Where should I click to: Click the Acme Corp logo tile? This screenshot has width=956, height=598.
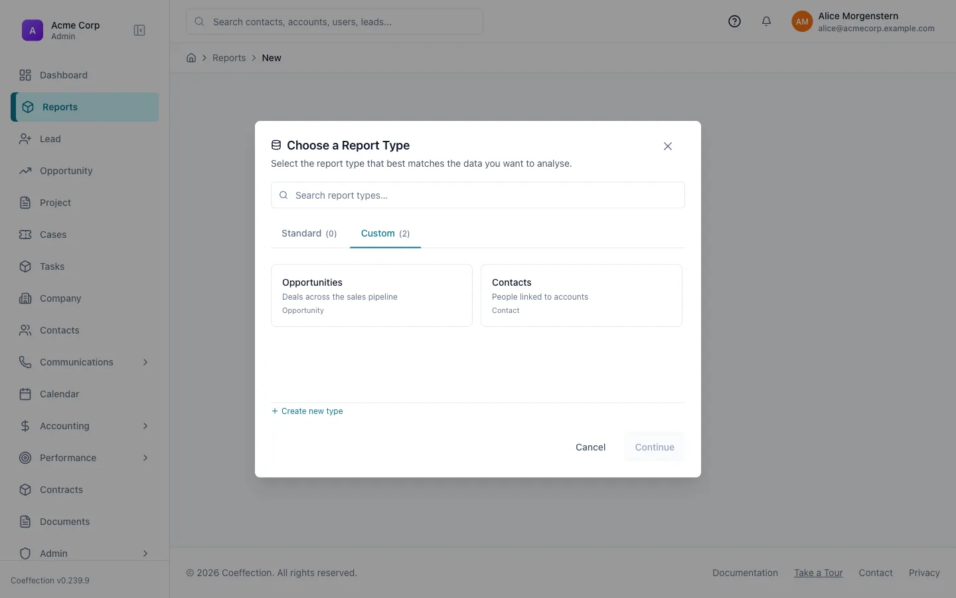[33, 31]
